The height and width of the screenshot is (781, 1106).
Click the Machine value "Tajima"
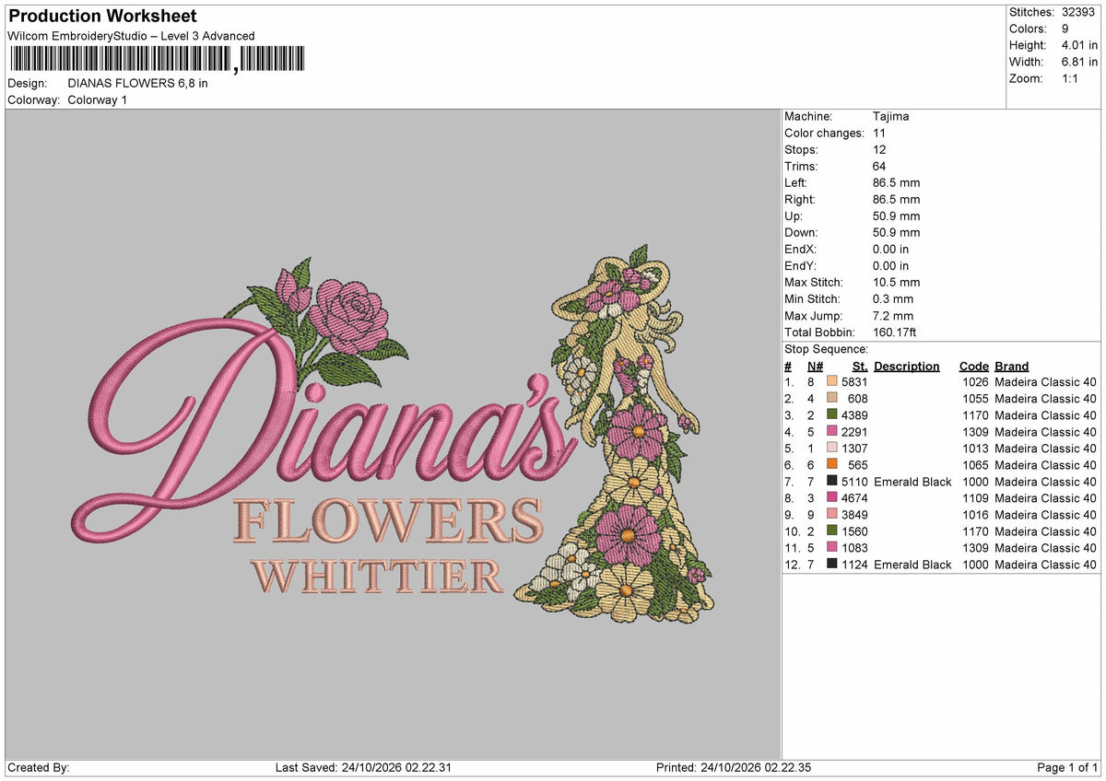pos(890,117)
